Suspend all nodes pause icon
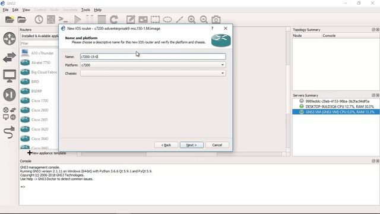This screenshot has width=380, height=214. (90, 20)
